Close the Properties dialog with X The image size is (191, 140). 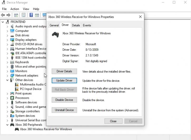(x=140, y=17)
